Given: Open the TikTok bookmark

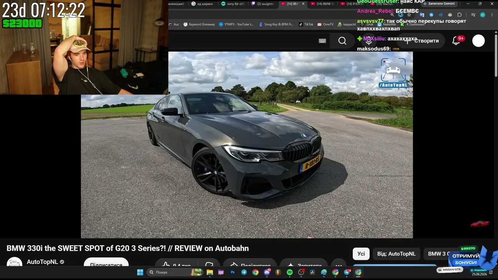Looking at the screenshot, I should (x=306, y=24).
